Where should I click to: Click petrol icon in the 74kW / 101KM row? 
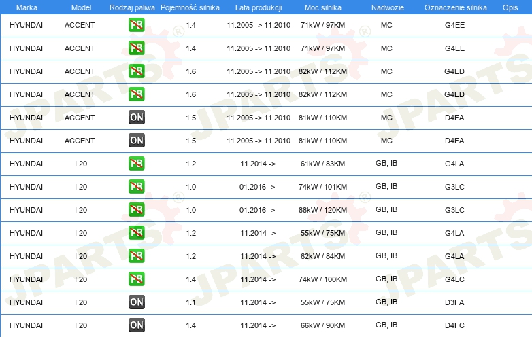click(136, 187)
